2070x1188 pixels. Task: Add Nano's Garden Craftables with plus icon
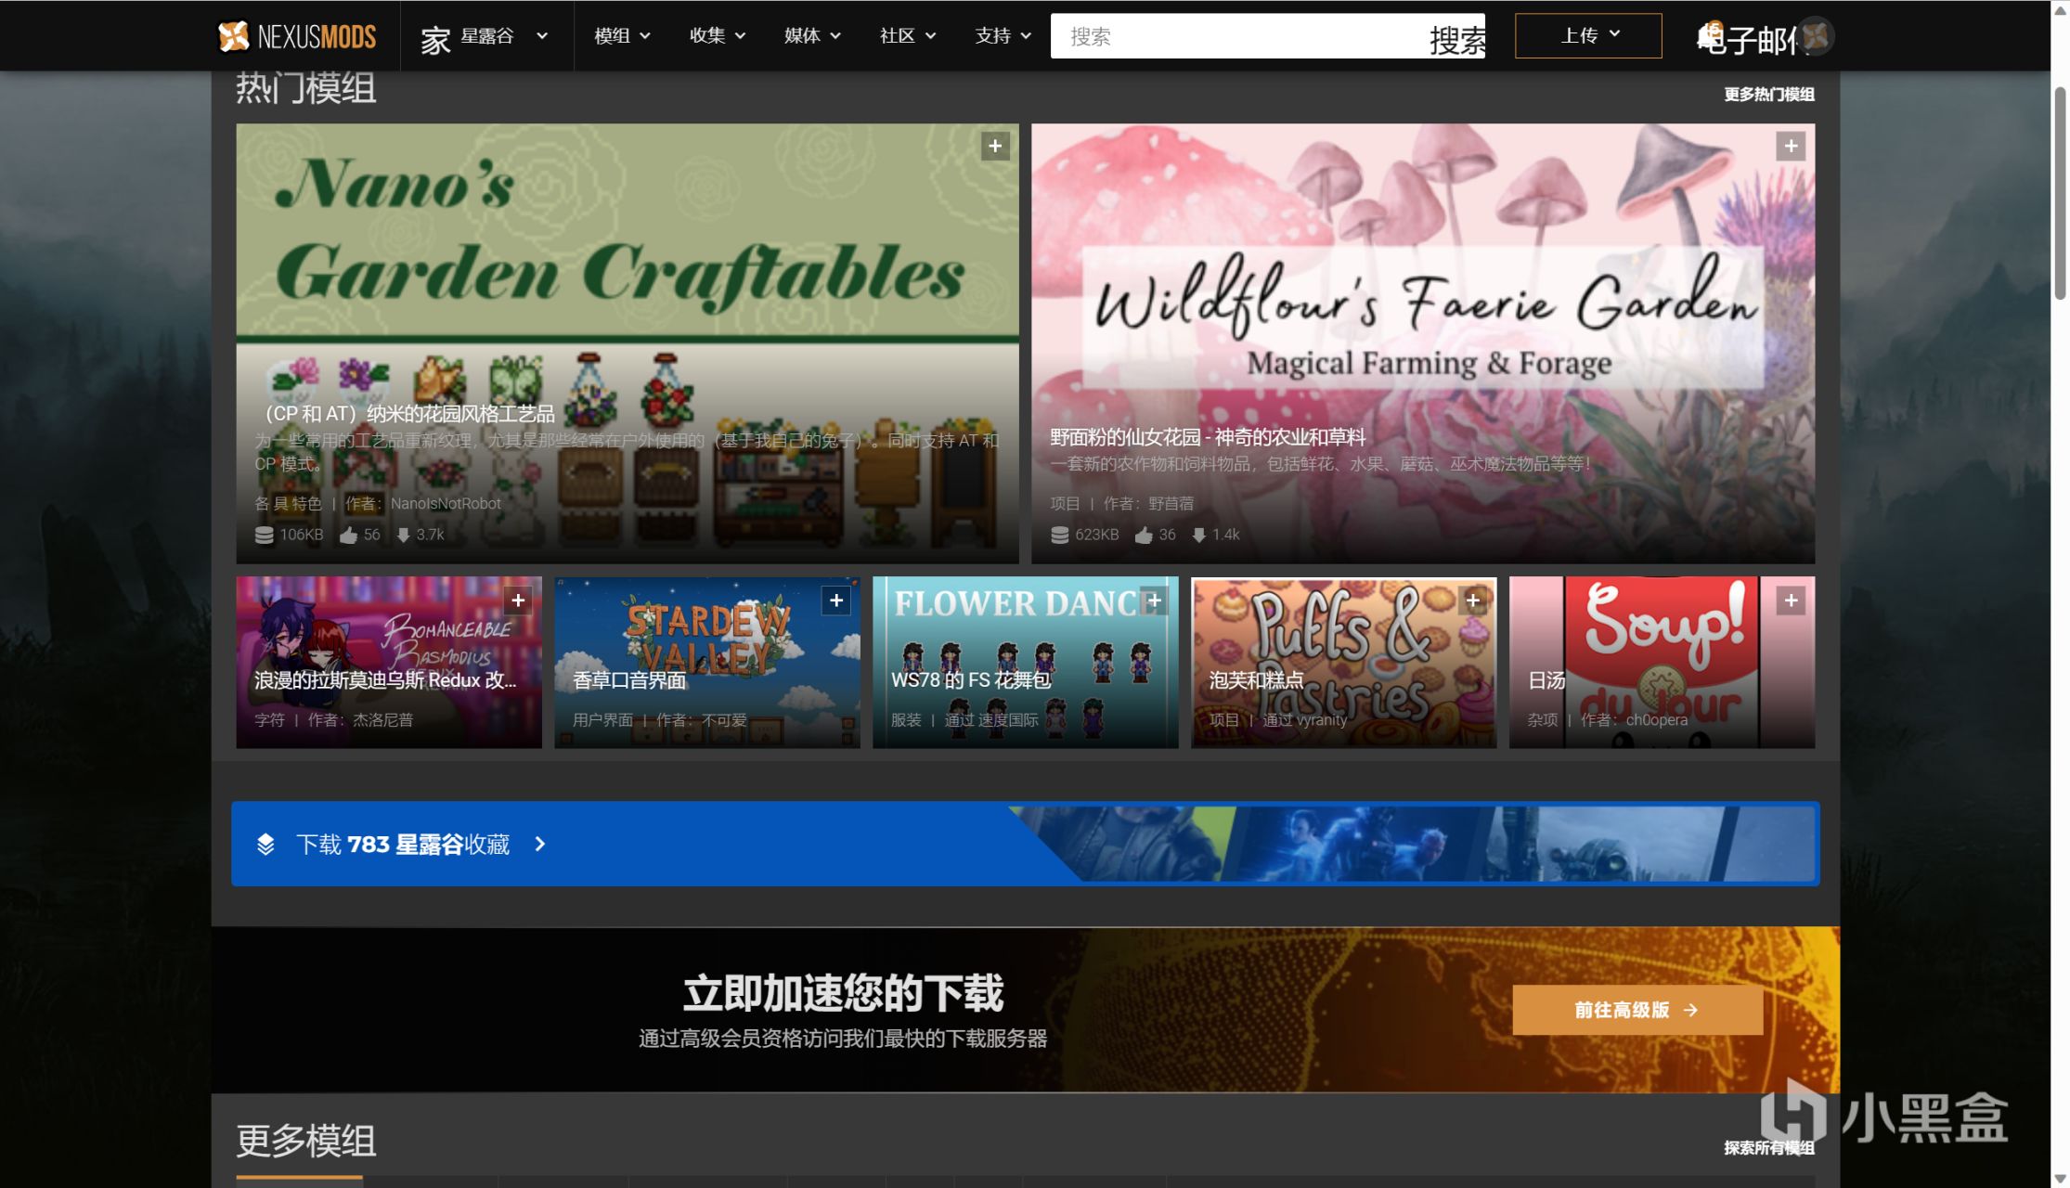click(995, 146)
